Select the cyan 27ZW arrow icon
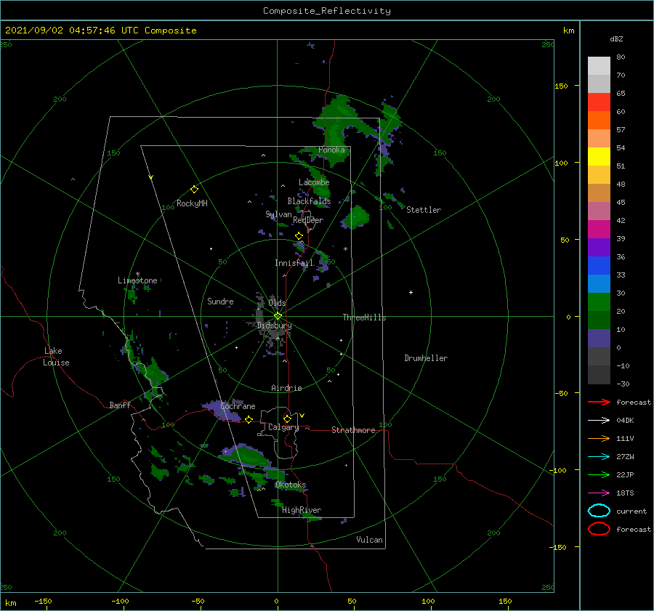This screenshot has height=611, width=654. [599, 457]
